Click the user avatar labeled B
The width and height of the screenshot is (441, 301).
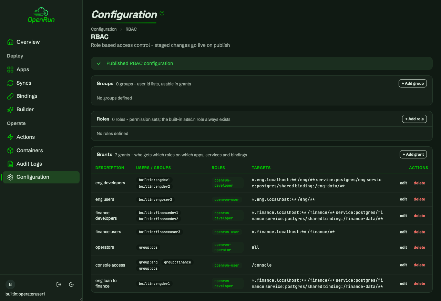10,284
